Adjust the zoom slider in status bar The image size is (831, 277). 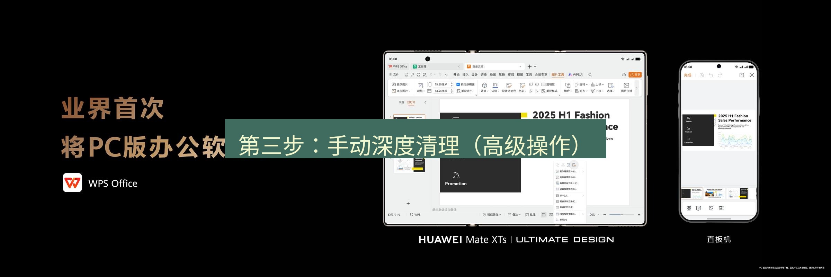(x=622, y=215)
